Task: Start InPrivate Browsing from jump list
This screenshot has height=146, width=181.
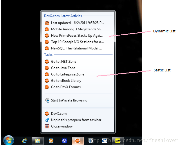Action: click(69, 100)
